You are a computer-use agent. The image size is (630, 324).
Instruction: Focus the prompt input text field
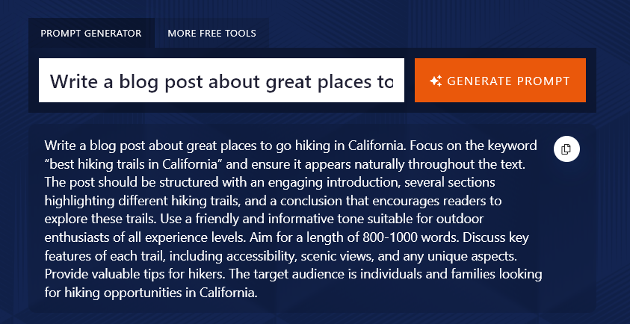221,81
